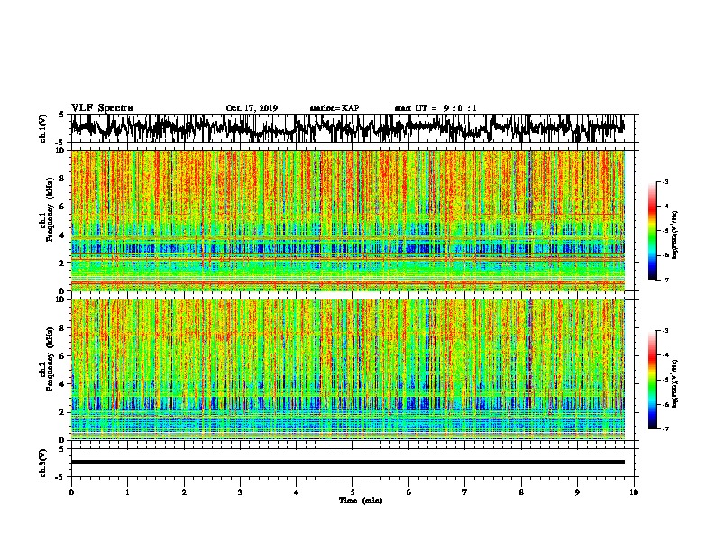Click the "station=KAP" header label
714x552 pixels.
(x=334, y=108)
